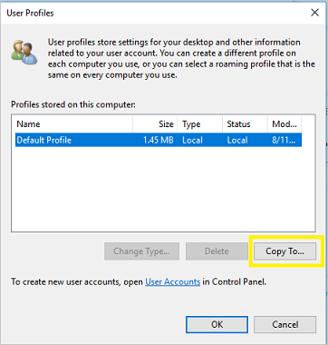Click the Status column header

click(x=245, y=124)
